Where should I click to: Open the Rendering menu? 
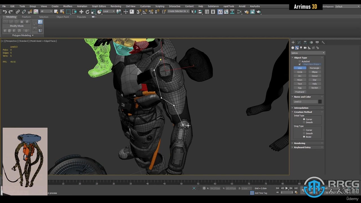coord(116,6)
